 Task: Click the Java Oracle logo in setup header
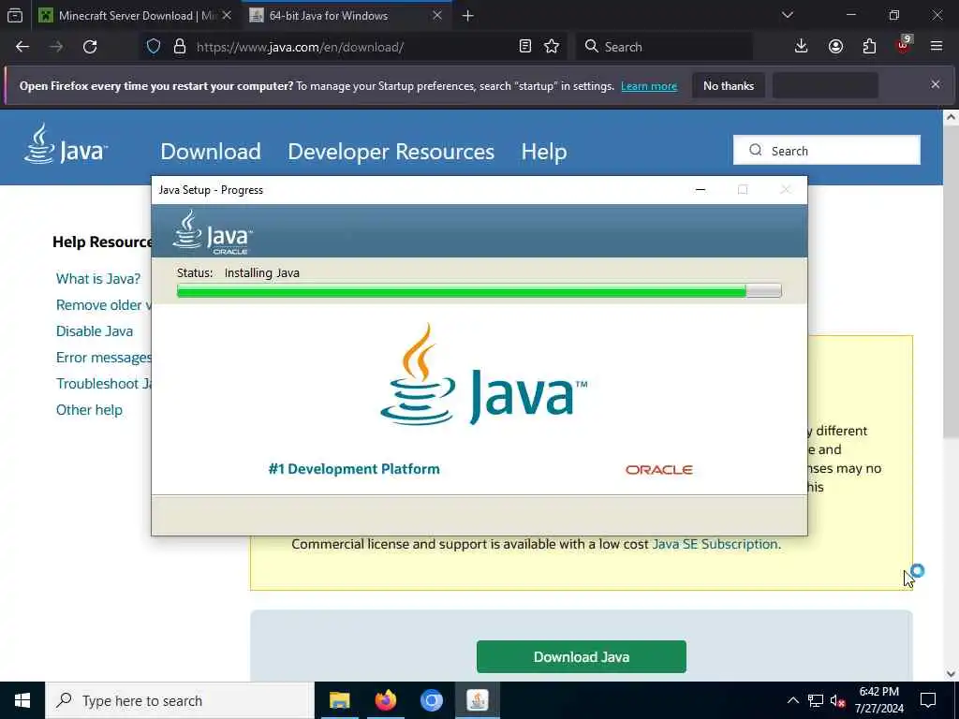pyautogui.click(x=213, y=232)
